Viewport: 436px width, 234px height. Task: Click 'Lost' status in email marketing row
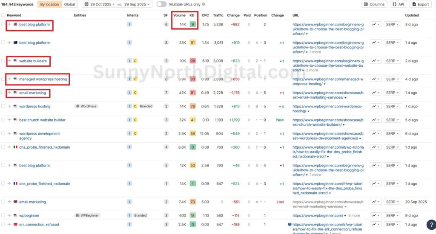[x=280, y=202]
